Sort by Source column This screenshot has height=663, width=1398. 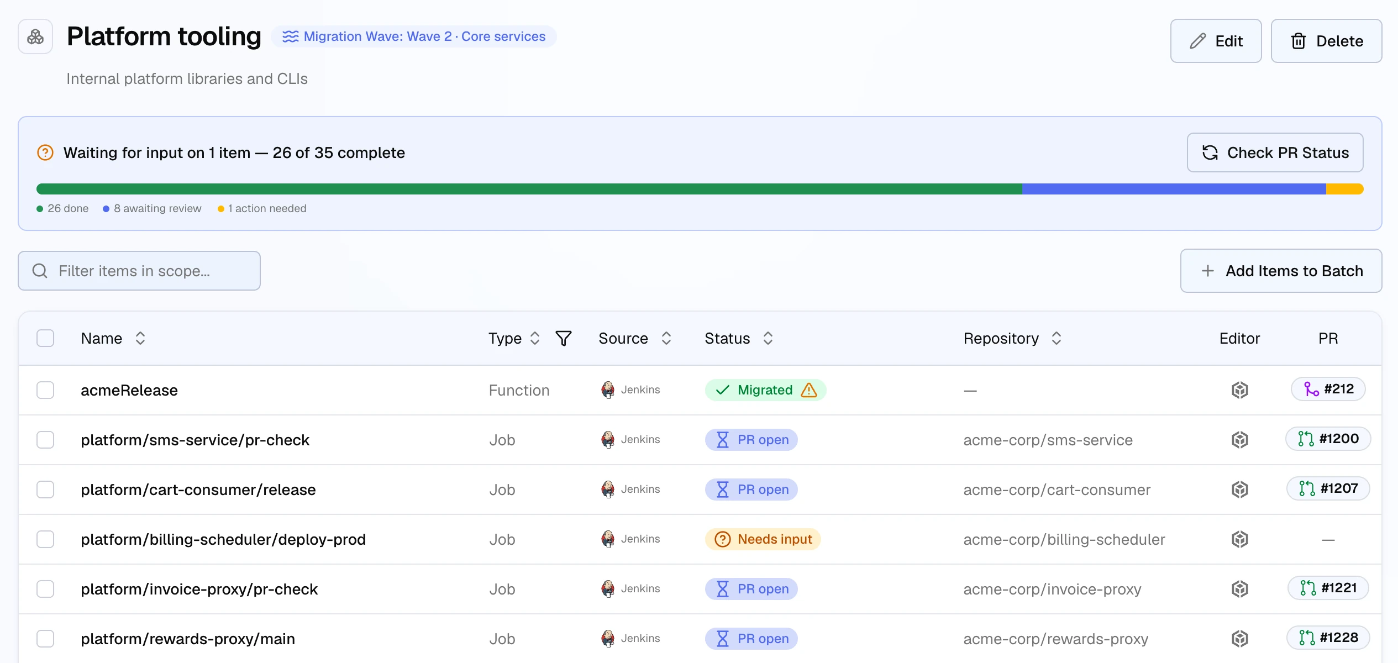click(x=666, y=338)
